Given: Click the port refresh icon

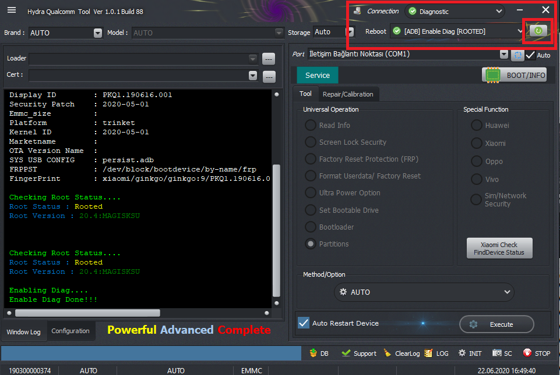Looking at the screenshot, I should (x=517, y=55).
